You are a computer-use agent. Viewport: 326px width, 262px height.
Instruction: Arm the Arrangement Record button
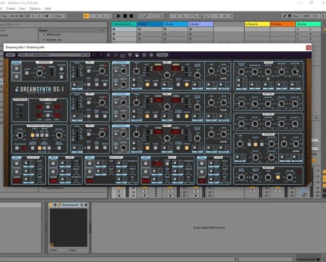[x=131, y=16]
